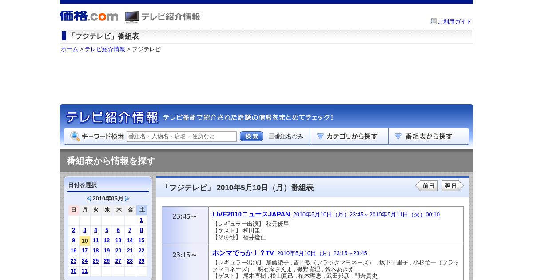Click the 23:45～ time cell
The image size is (533, 280).
click(x=185, y=226)
